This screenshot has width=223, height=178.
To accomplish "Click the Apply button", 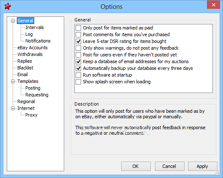I will tap(203, 166).
